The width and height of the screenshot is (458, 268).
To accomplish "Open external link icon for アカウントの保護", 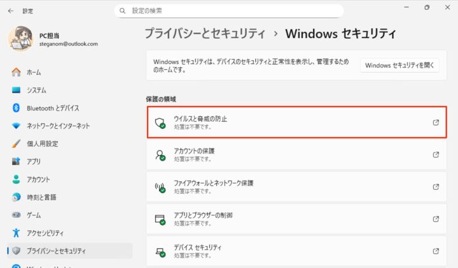I will point(436,154).
